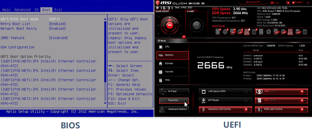Open the Favorites menu
Image resolution: width=312 pixels, height=136 pixels.
174,100
